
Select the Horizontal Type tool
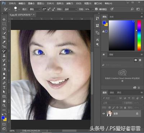pos(4,87)
